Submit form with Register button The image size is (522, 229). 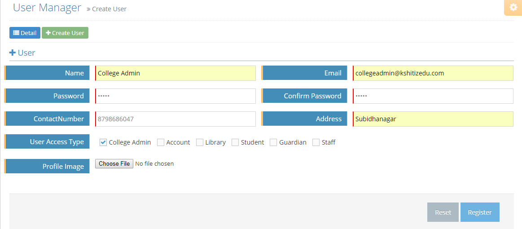click(479, 212)
